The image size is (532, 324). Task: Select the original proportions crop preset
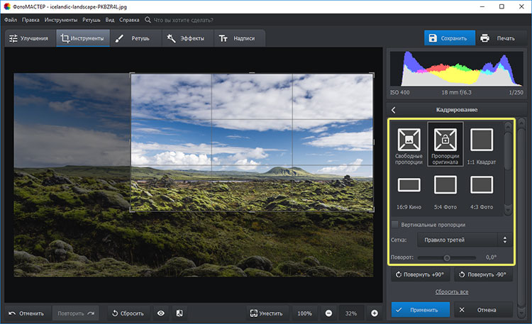click(x=445, y=139)
